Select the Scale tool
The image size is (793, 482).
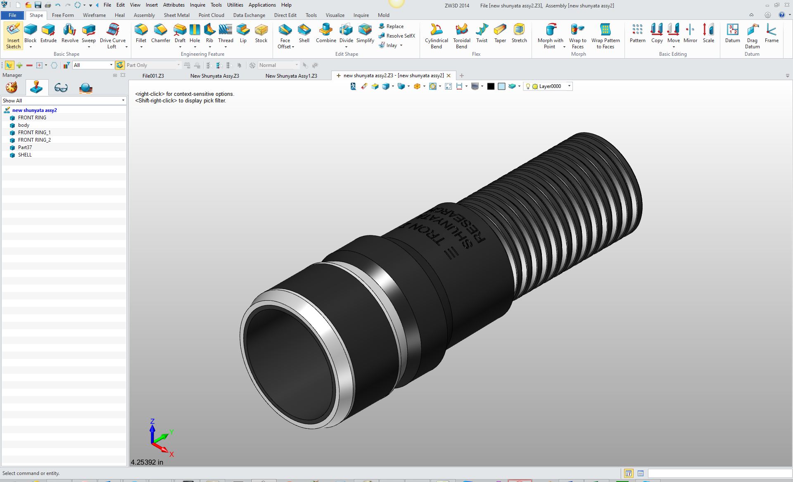(708, 33)
